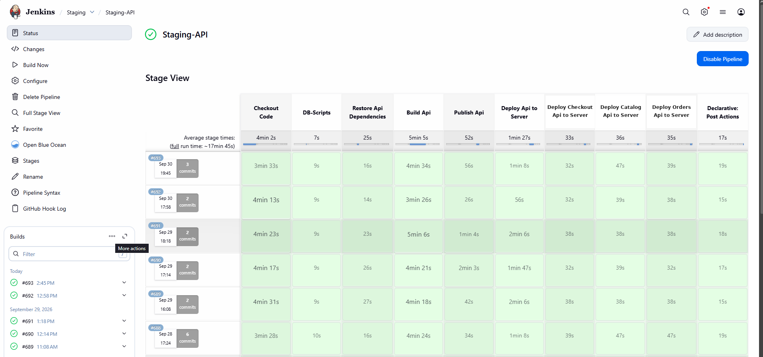Viewport: 763px width, 357px height.
Task: Click the #691 build badge in Stage View
Action: tap(156, 226)
